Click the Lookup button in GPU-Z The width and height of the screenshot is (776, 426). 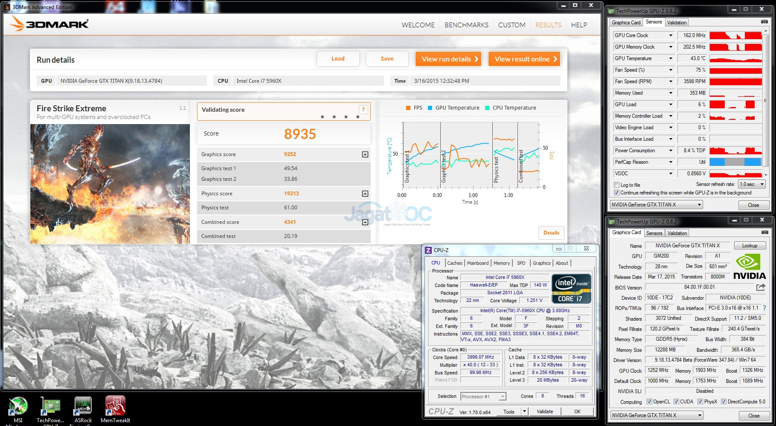point(750,246)
